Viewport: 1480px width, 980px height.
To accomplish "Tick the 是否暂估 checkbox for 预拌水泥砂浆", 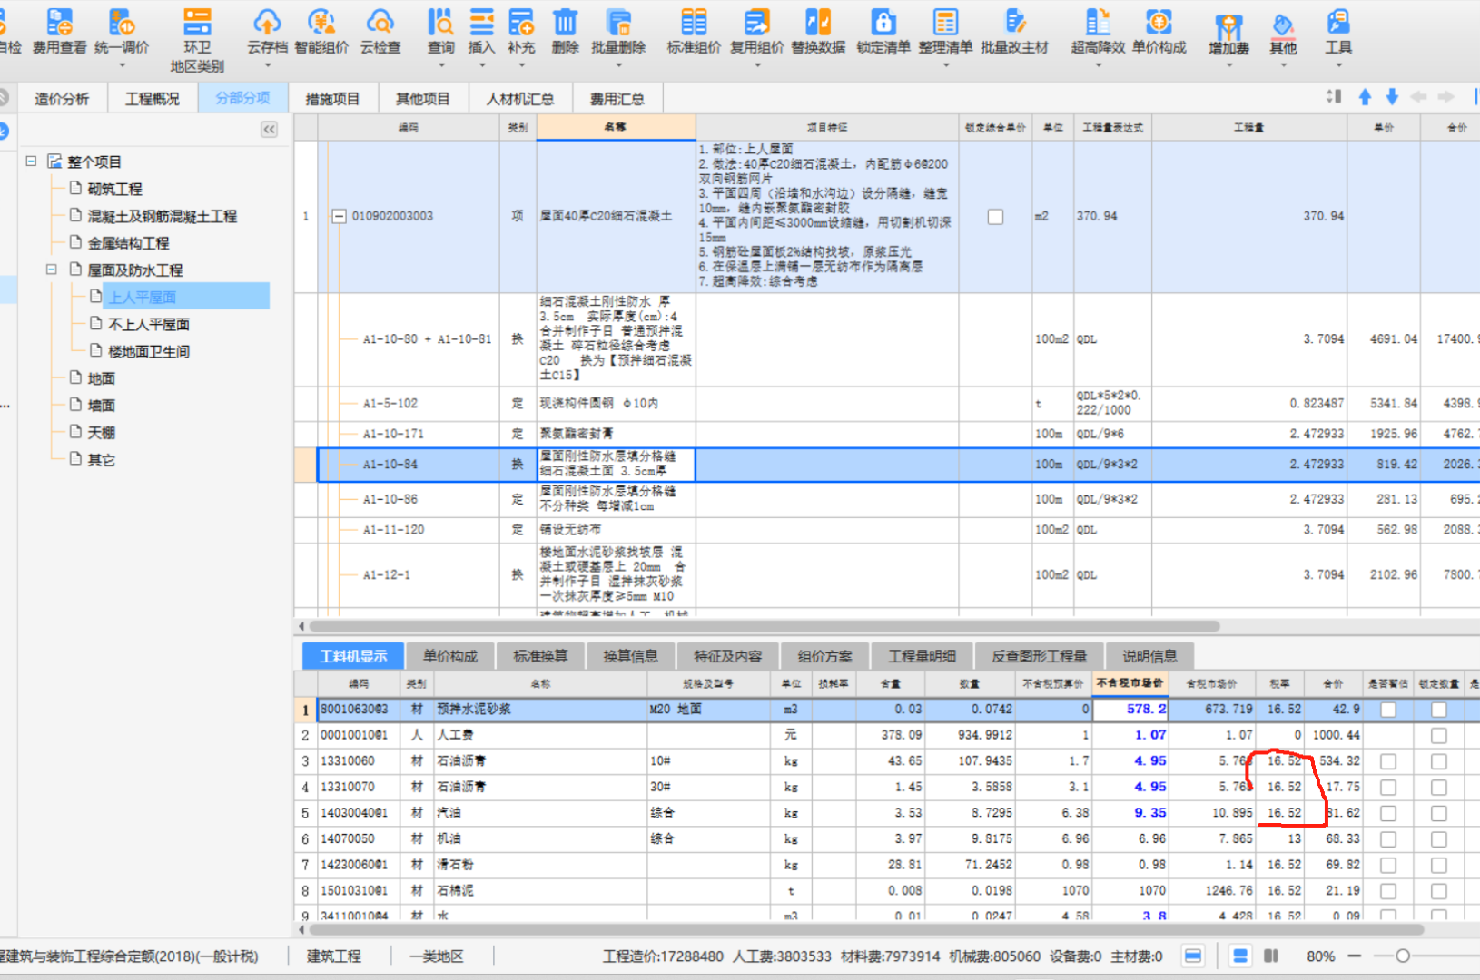I will [x=1388, y=710].
